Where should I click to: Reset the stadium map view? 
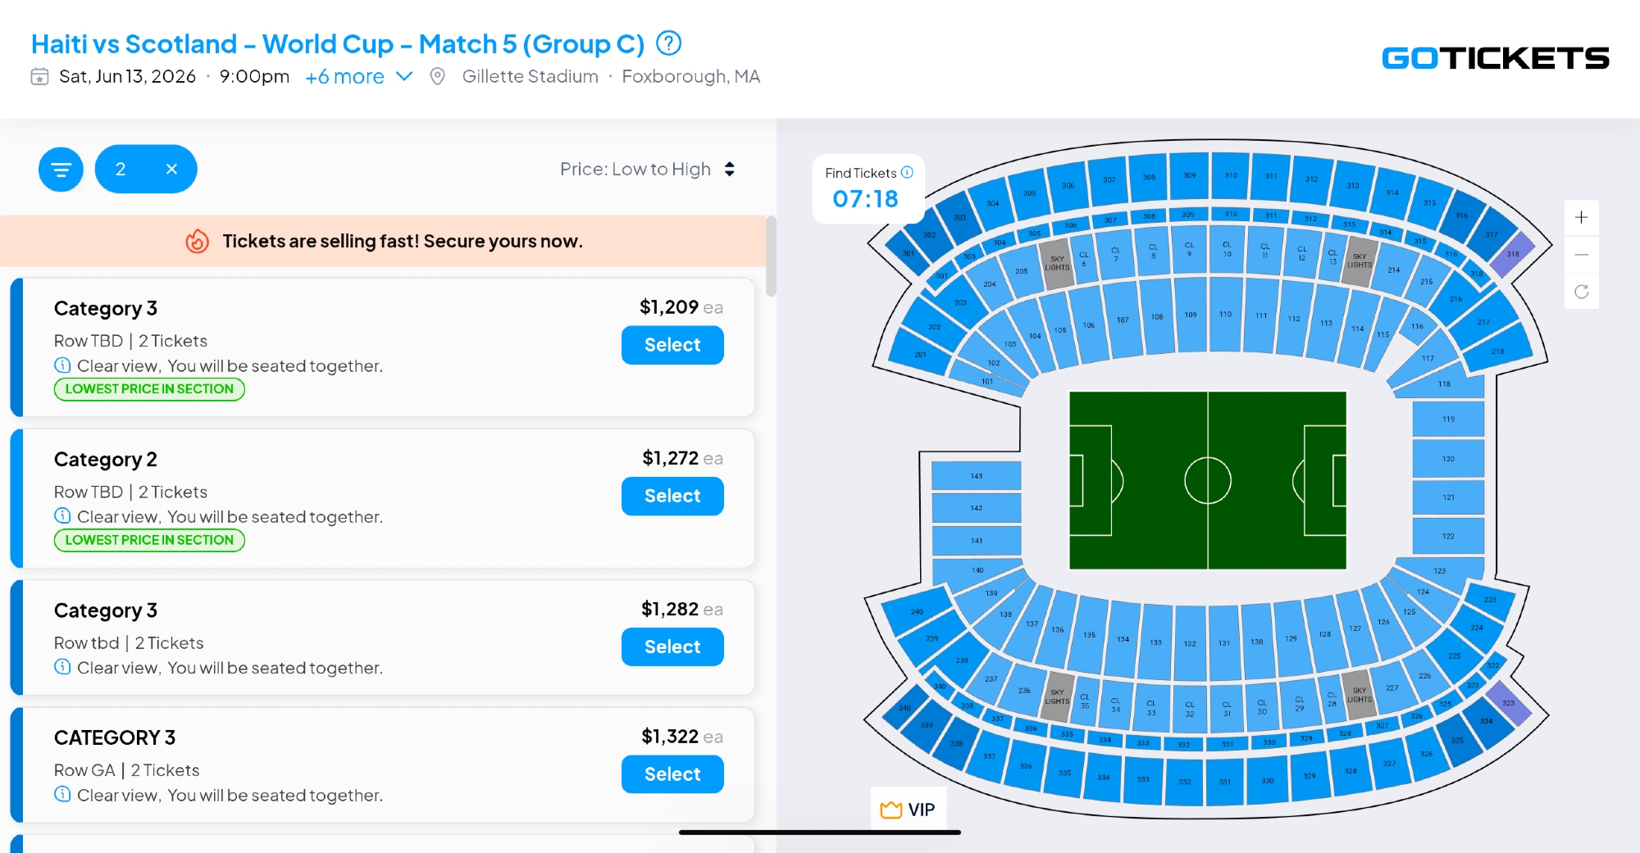[x=1581, y=292]
